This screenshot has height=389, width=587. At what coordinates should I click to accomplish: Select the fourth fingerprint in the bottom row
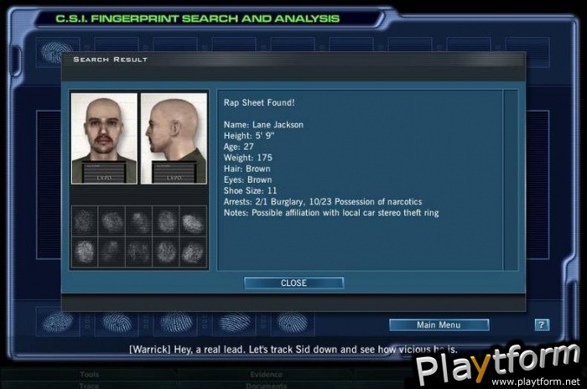[x=234, y=322]
